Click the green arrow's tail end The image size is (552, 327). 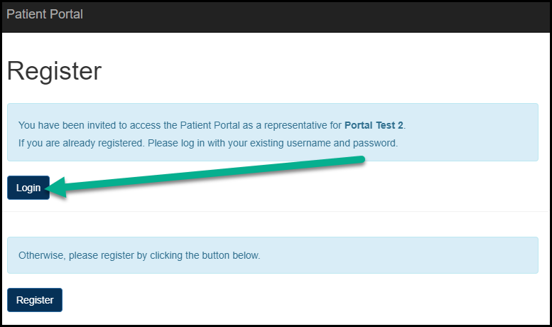pos(361,161)
